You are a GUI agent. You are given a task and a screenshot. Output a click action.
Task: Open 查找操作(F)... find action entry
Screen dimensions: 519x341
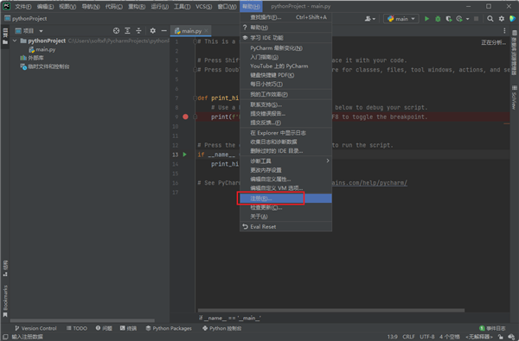pos(285,17)
